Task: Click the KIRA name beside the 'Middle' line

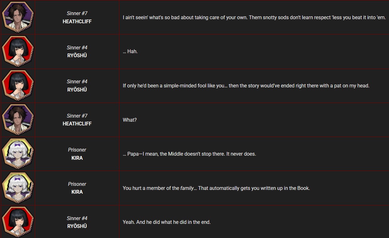Action: [x=77, y=158]
